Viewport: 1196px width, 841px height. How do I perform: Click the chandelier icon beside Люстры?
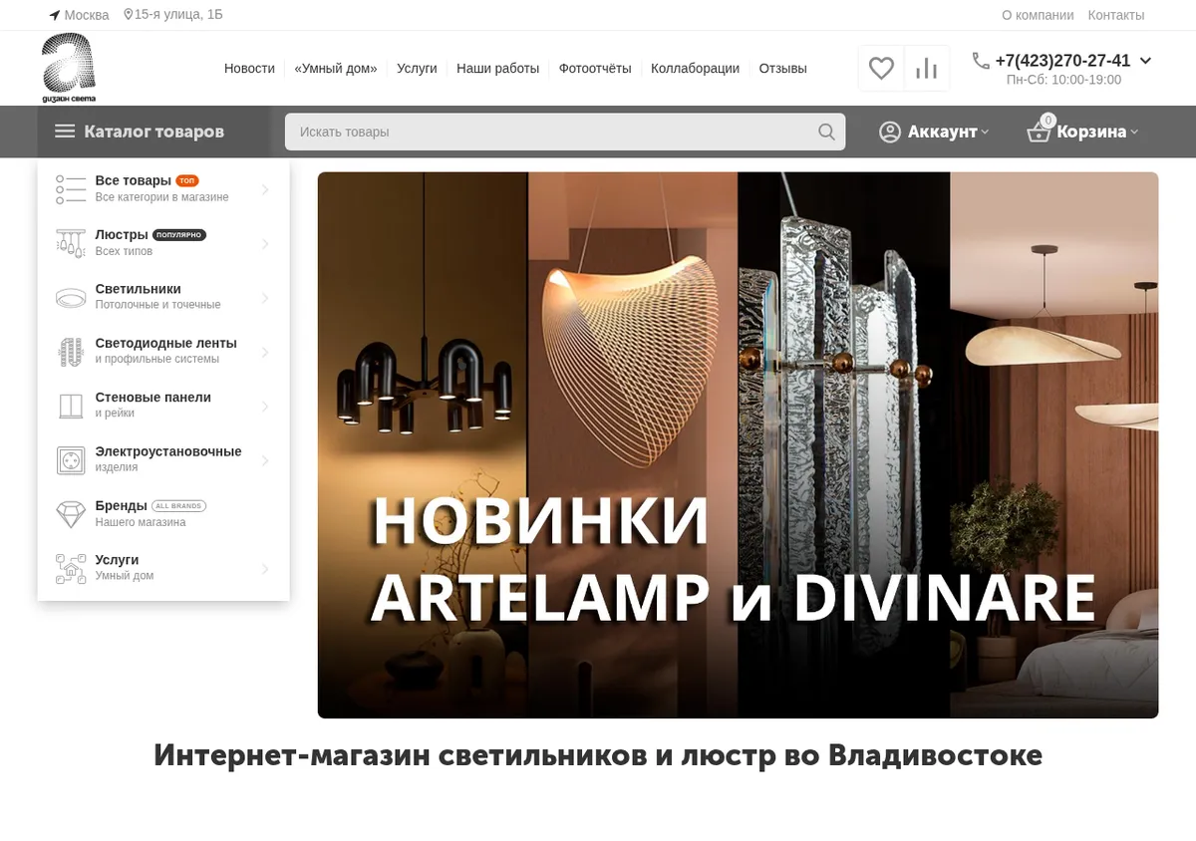click(x=71, y=243)
